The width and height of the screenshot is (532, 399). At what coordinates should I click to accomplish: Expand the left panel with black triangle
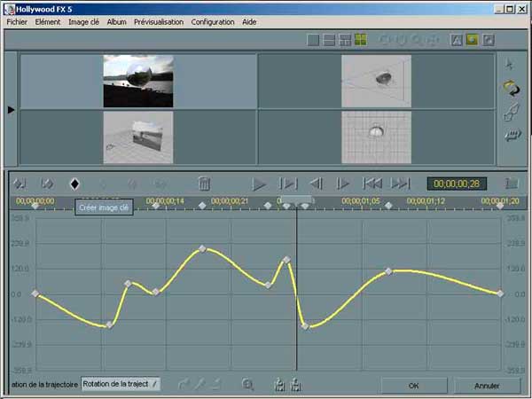pos(12,110)
